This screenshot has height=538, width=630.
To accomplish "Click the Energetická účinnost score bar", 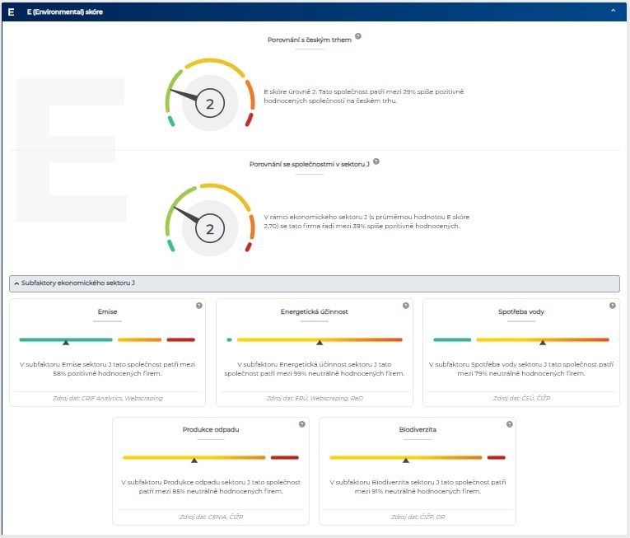I will [x=314, y=339].
